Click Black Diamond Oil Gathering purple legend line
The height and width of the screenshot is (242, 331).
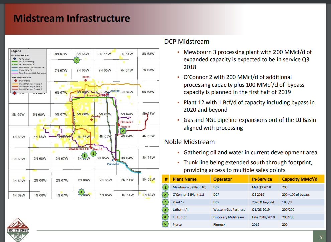pos(15,73)
